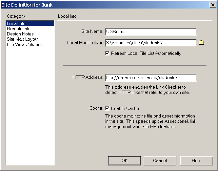Switch to Design Notes category
Image resolution: width=218 pixels, height=171 pixels.
click(x=20, y=34)
